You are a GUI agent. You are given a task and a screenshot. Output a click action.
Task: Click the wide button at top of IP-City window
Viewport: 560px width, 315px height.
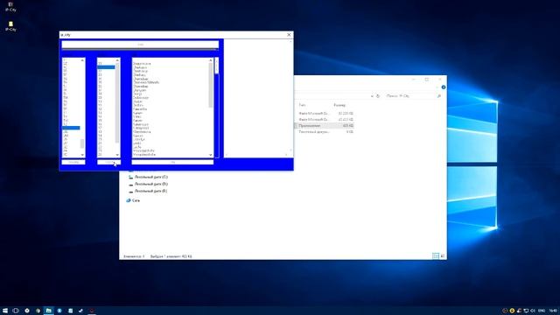point(140,45)
